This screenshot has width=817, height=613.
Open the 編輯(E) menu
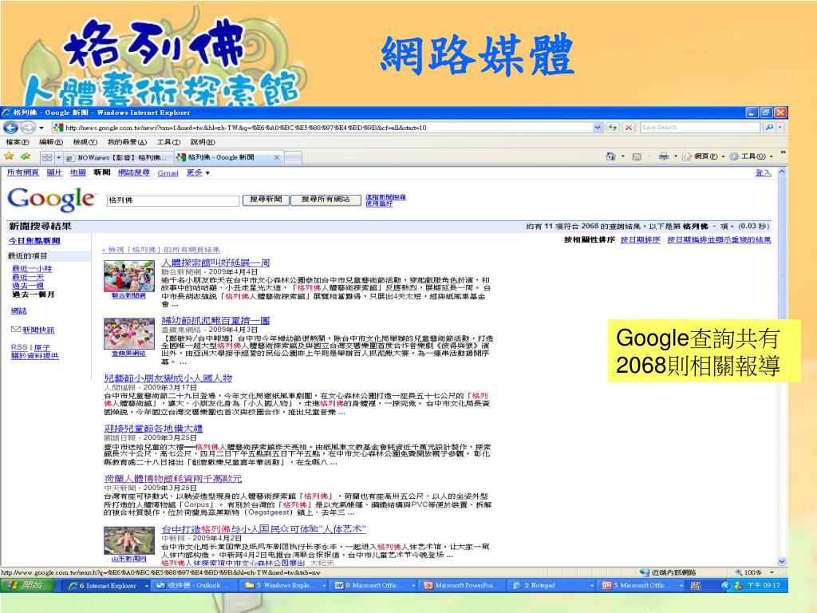[x=50, y=142]
